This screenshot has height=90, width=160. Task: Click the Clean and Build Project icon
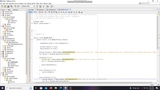pos(40,6)
